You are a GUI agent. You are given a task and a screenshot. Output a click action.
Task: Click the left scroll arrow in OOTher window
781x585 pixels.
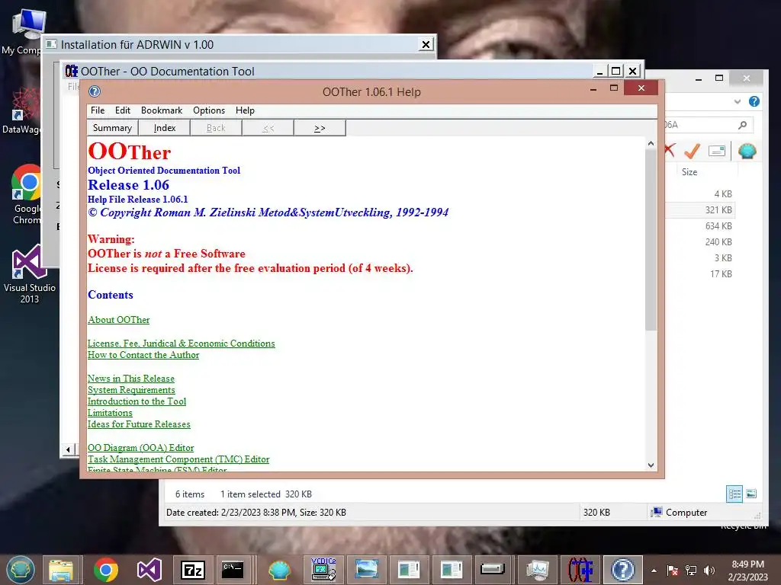click(x=68, y=449)
